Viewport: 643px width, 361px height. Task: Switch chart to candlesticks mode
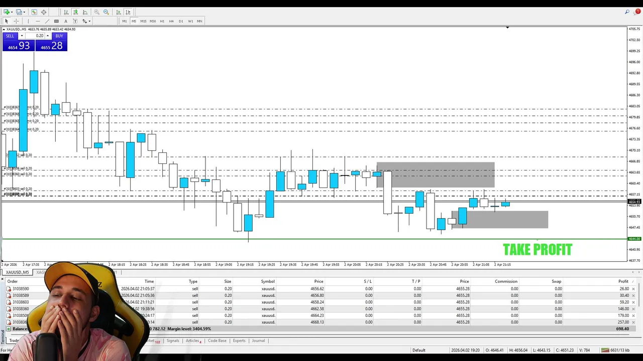[75, 12]
